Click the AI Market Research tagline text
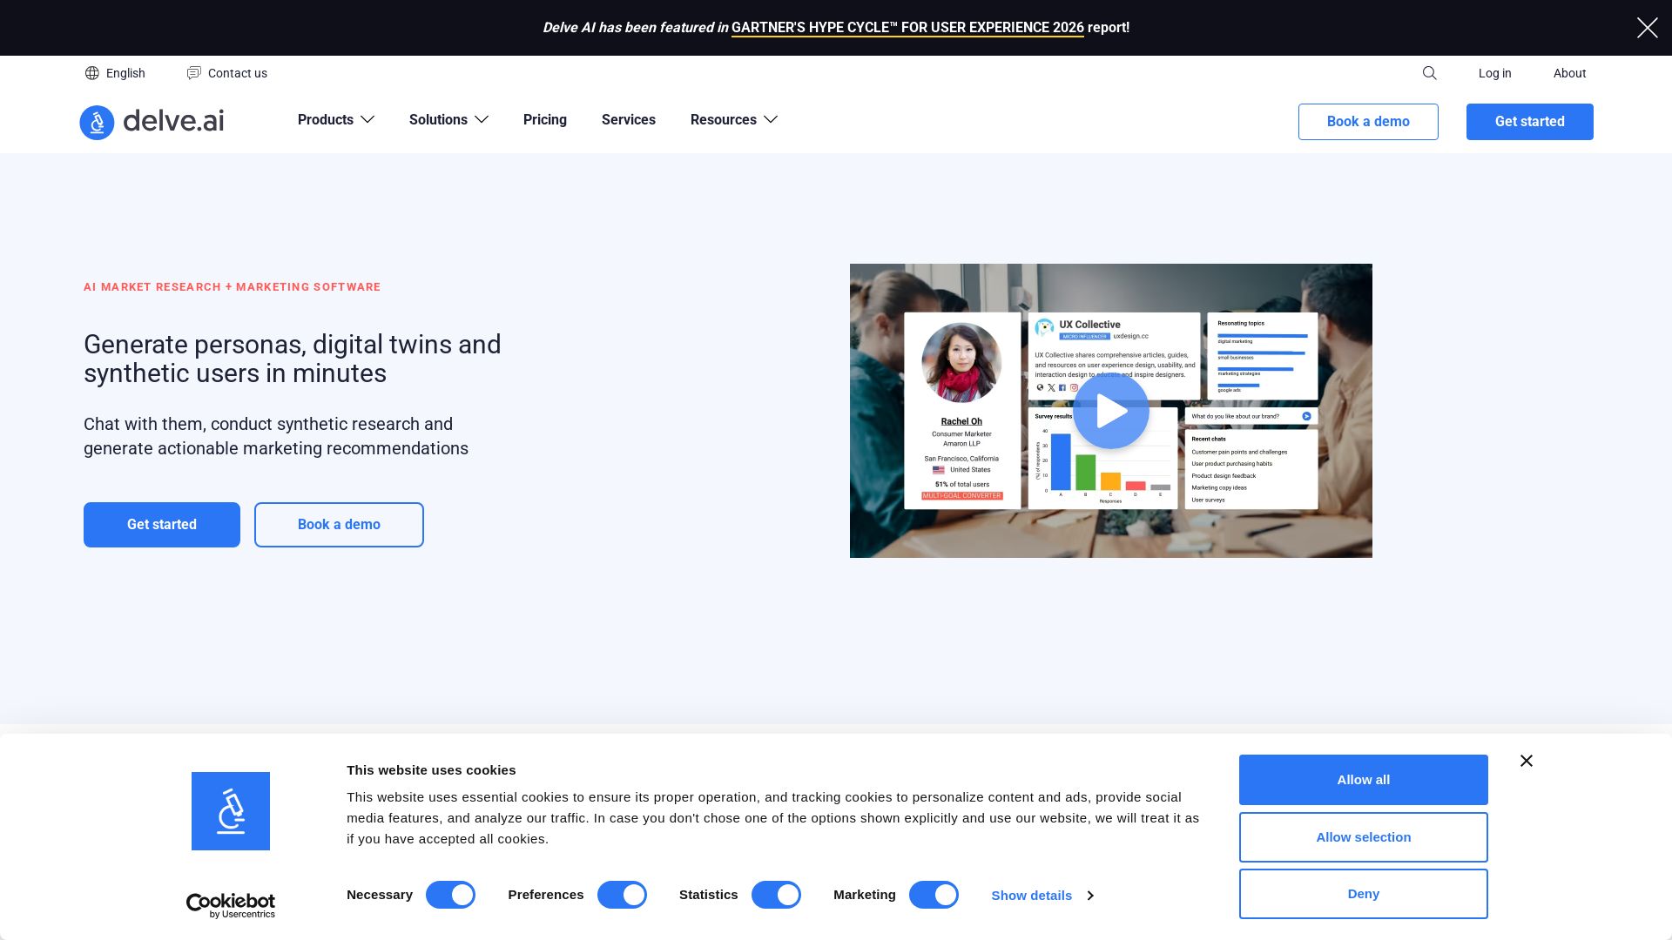The width and height of the screenshot is (1672, 940). pos(232,287)
